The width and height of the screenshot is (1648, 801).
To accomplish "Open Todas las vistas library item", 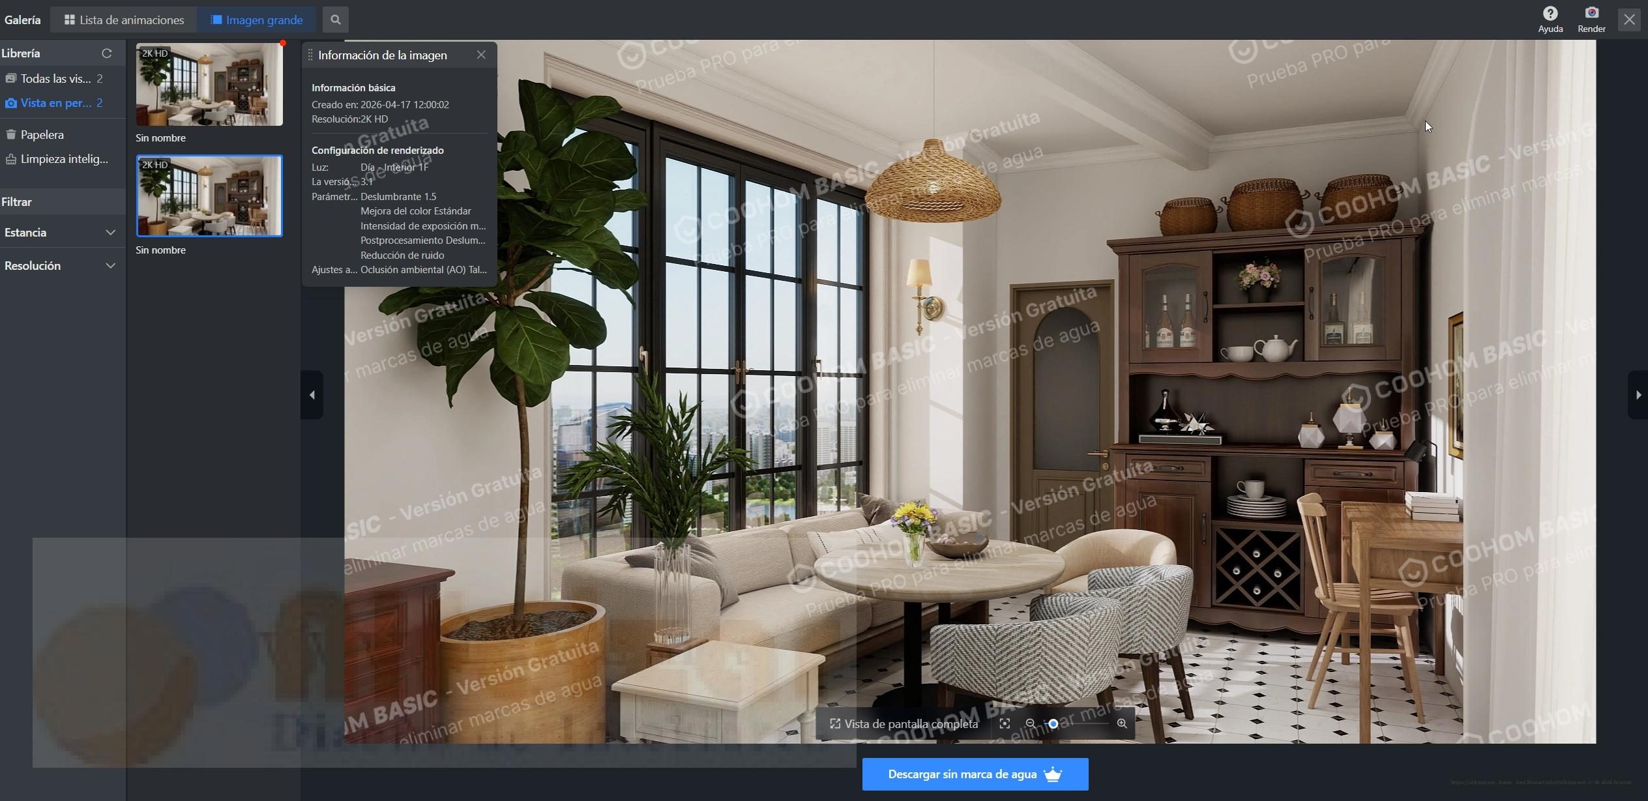I will click(55, 79).
